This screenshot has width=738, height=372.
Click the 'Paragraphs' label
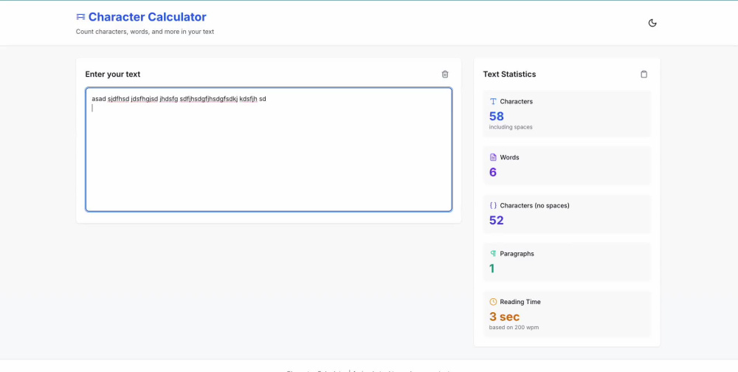coord(517,253)
